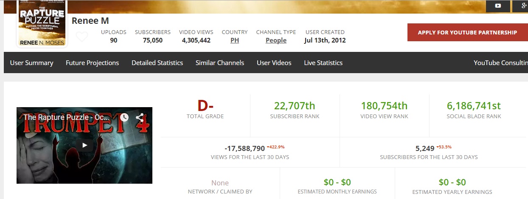Go to the User Videos tab

[x=274, y=63]
